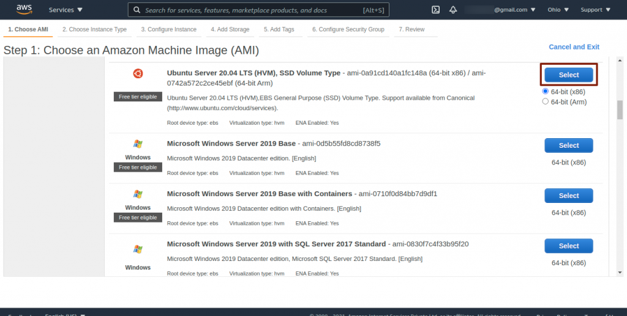Go to 6. Configure Security Group tab
627x316 pixels.
pos(348,29)
